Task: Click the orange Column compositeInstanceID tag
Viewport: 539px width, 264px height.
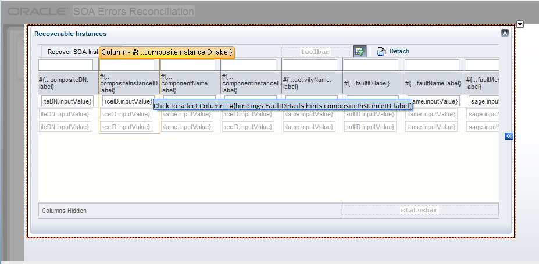Action: pos(167,52)
